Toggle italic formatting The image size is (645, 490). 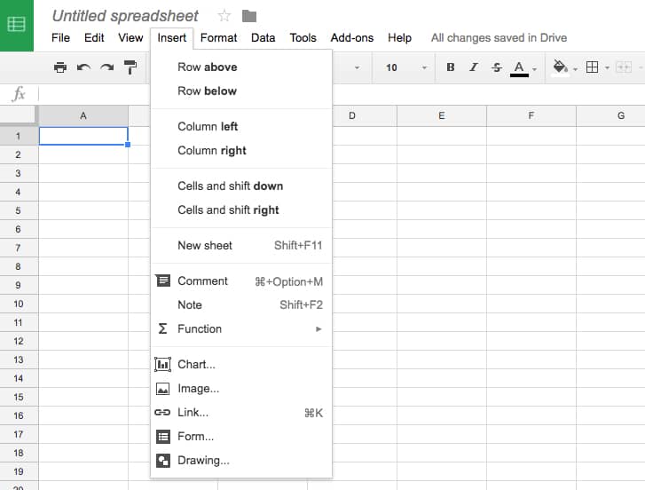(x=474, y=67)
